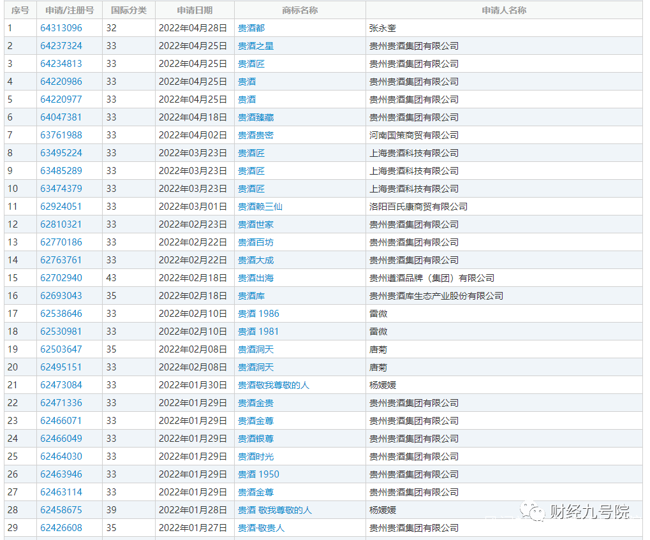This screenshot has height=540, width=650.
Task: Select applicant 洛阳百氏康商贸有限公司
Action: tap(418, 207)
